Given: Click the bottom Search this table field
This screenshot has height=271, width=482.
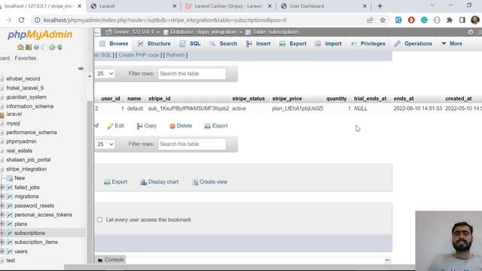Looking at the screenshot, I should coord(192,144).
